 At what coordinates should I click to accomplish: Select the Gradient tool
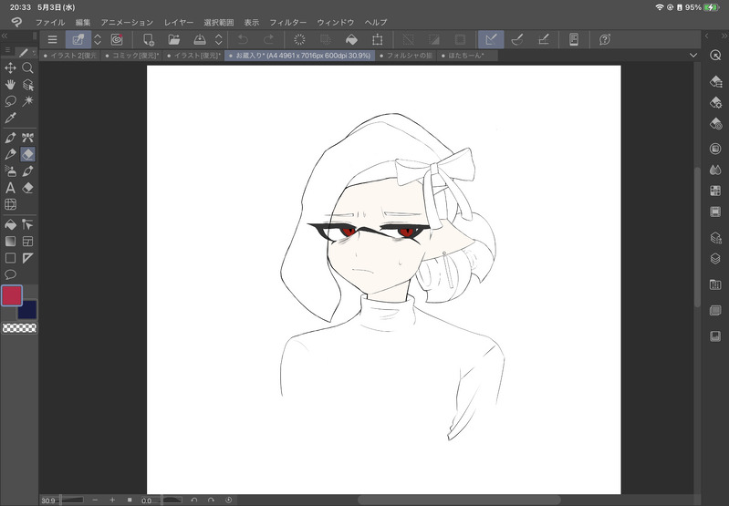[11, 242]
